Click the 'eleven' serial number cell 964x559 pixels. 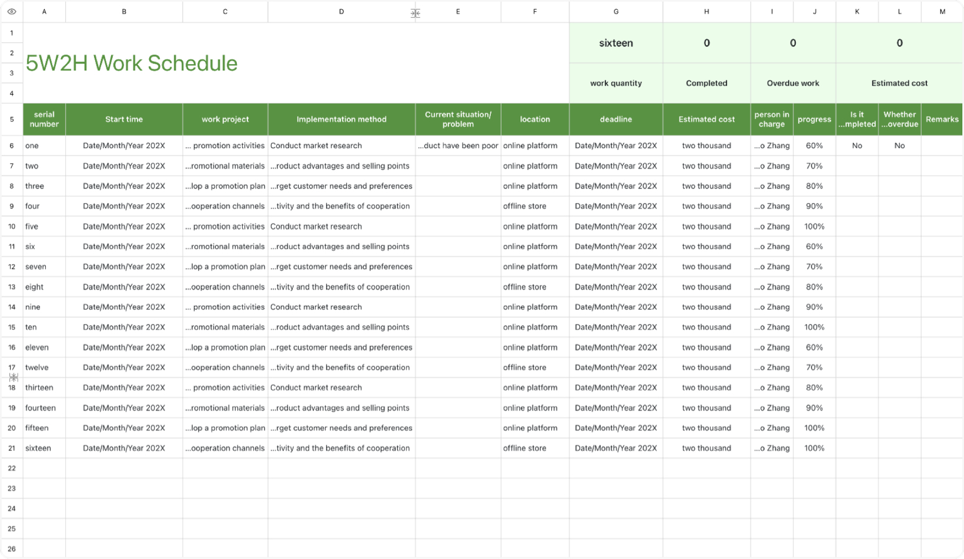[44, 348]
